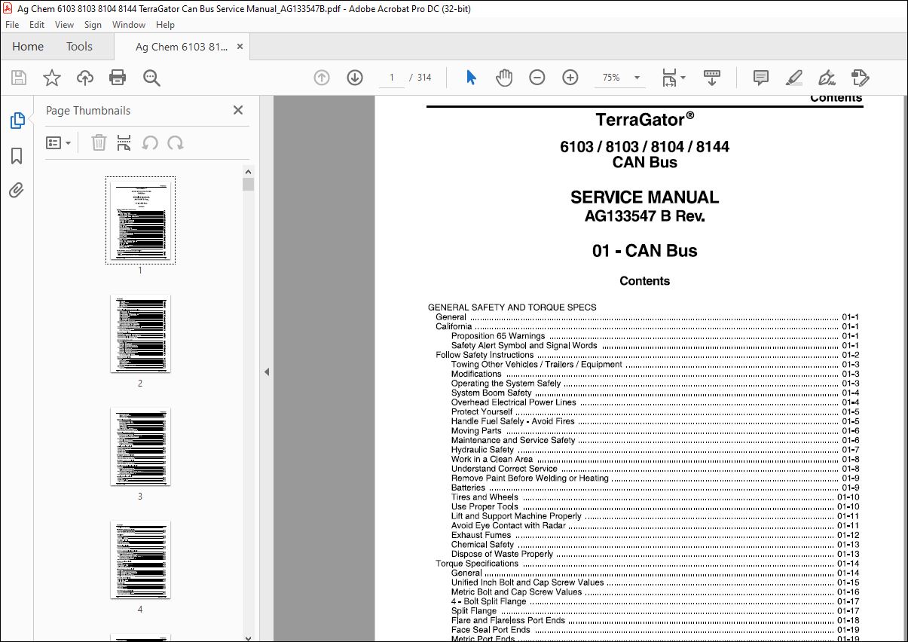Image resolution: width=908 pixels, height=642 pixels.
Task: Click 'Hydraulic Safety' contents entry
Action: [x=482, y=450]
